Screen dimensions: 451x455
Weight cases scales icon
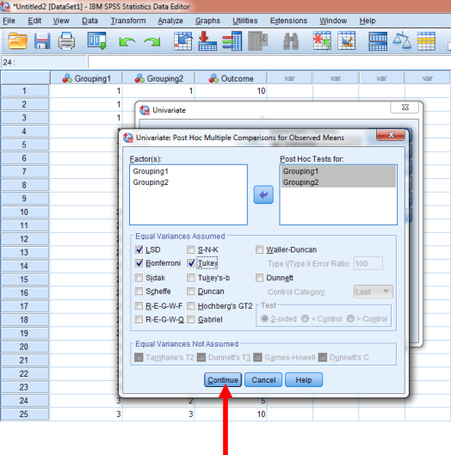point(402,41)
